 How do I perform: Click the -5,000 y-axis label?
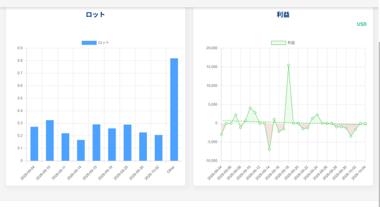pyautogui.click(x=212, y=142)
